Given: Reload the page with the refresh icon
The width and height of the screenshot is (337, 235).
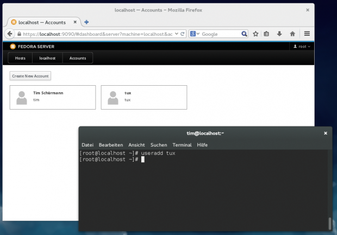Looking at the screenshot, I should point(183,34).
